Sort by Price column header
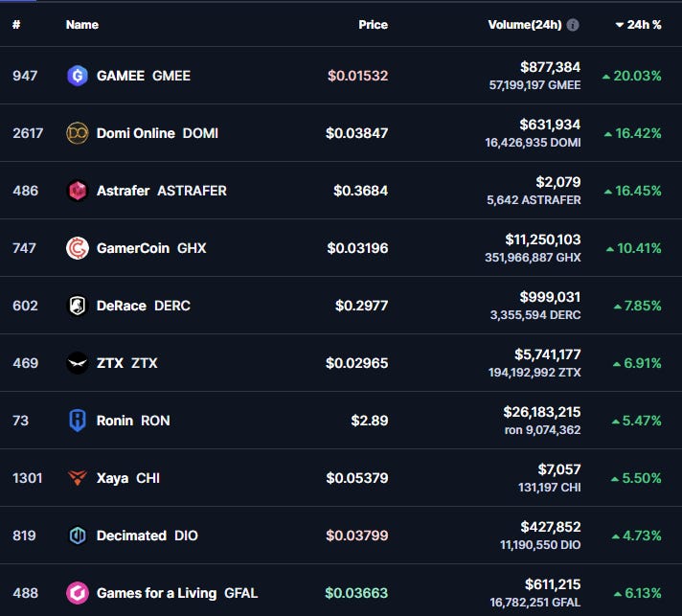Viewport: 682px width, 616px height. pos(374,25)
